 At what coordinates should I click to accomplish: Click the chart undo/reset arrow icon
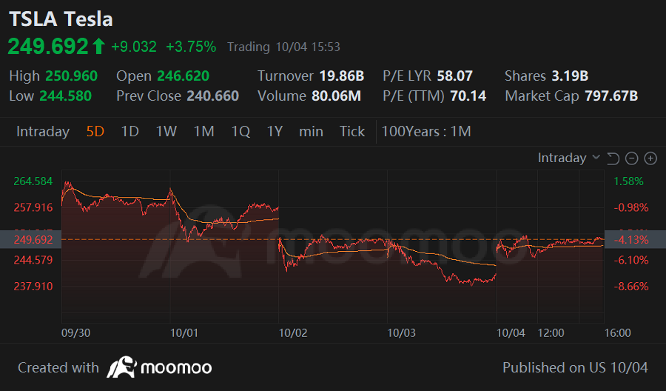coord(613,158)
